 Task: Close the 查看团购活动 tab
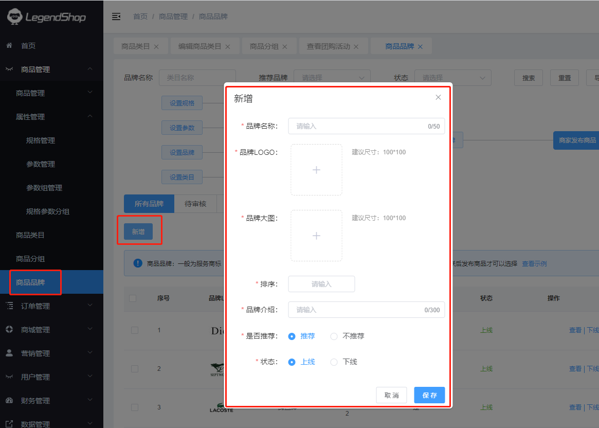point(356,47)
